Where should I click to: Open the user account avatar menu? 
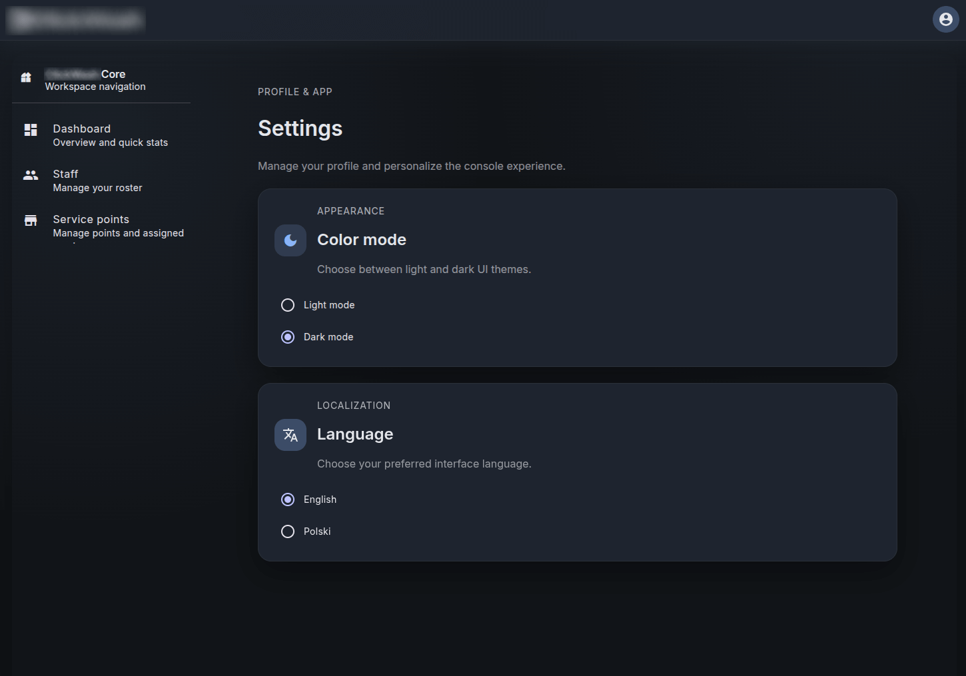pos(945,19)
